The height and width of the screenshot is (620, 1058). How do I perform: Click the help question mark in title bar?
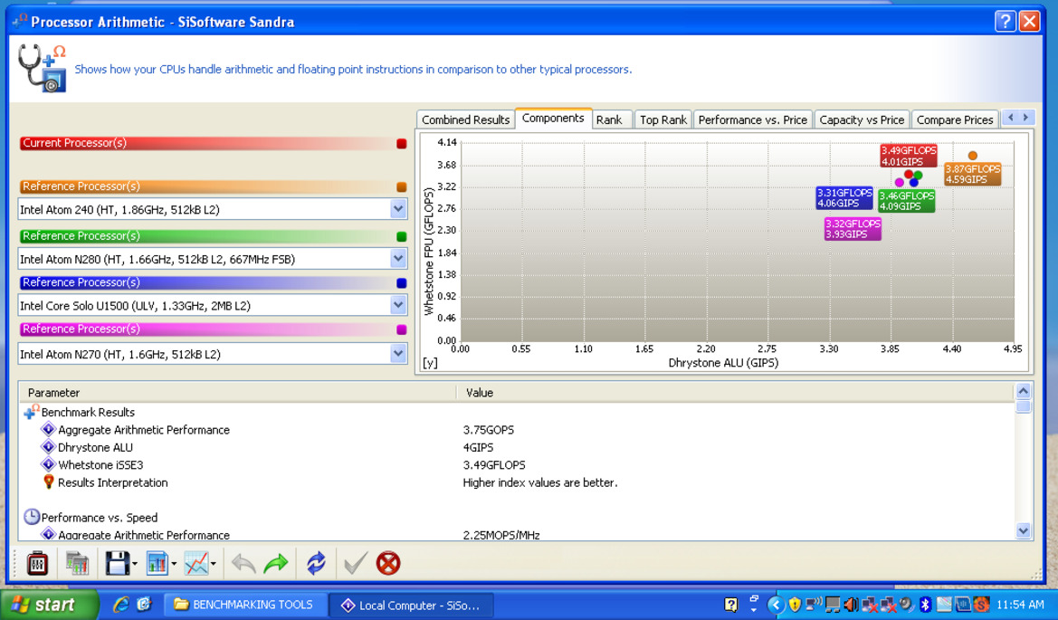point(1006,22)
